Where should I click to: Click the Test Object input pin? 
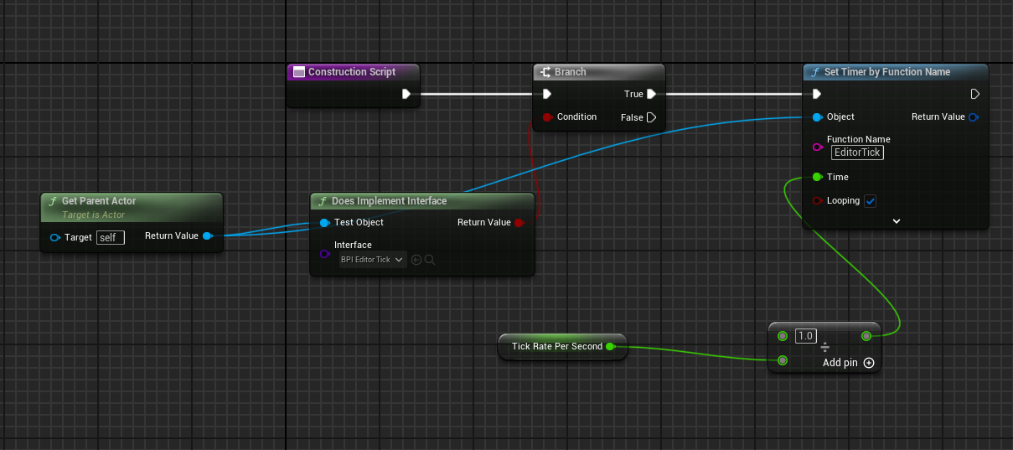(x=324, y=223)
